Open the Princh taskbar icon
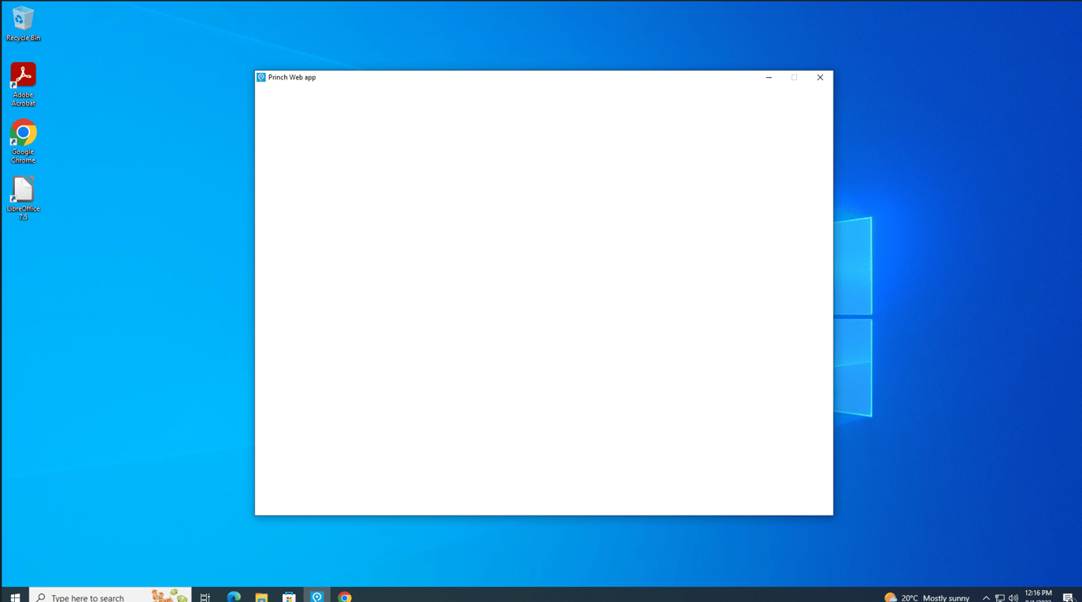Viewport: 1082px width, 602px height. pyautogui.click(x=317, y=596)
